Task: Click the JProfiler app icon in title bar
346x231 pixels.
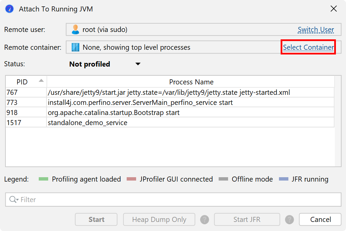Action: (9, 9)
